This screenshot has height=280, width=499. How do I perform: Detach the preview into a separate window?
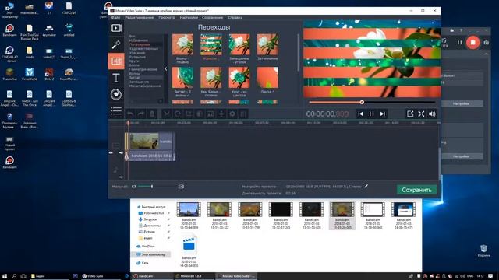(410, 114)
